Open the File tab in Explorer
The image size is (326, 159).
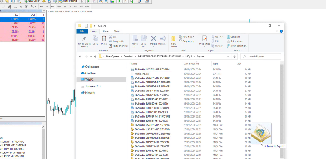82,31
